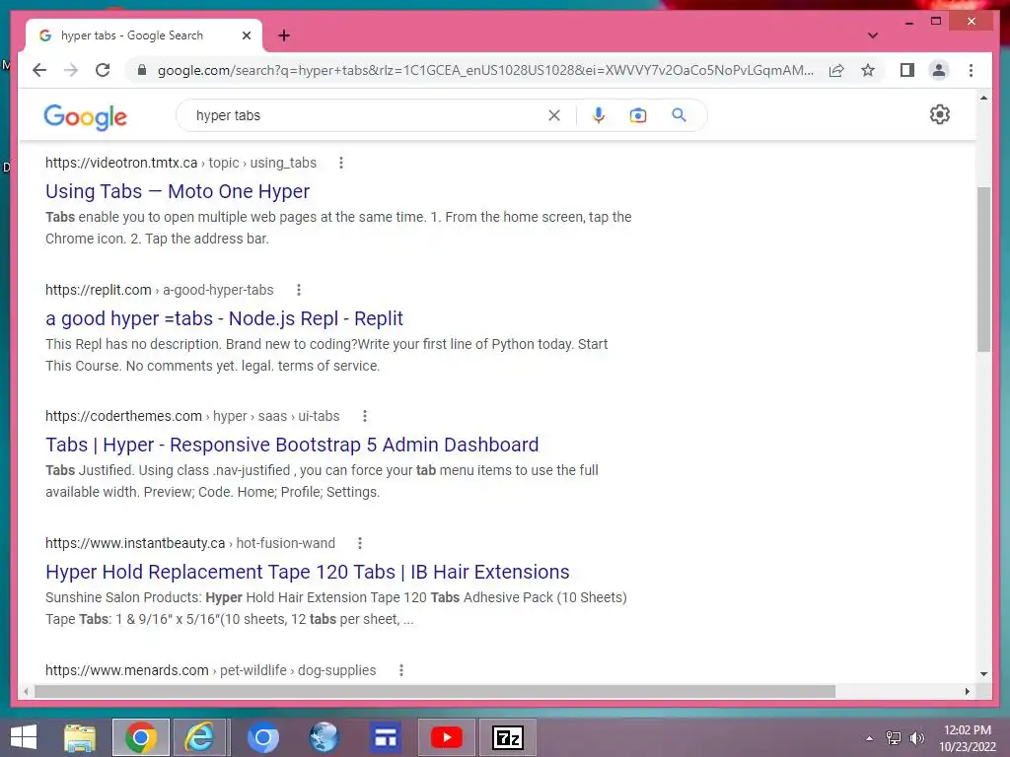Viewport: 1010px width, 757px height.
Task: Open a good hyper =tabs Replit link
Action: pos(224,318)
